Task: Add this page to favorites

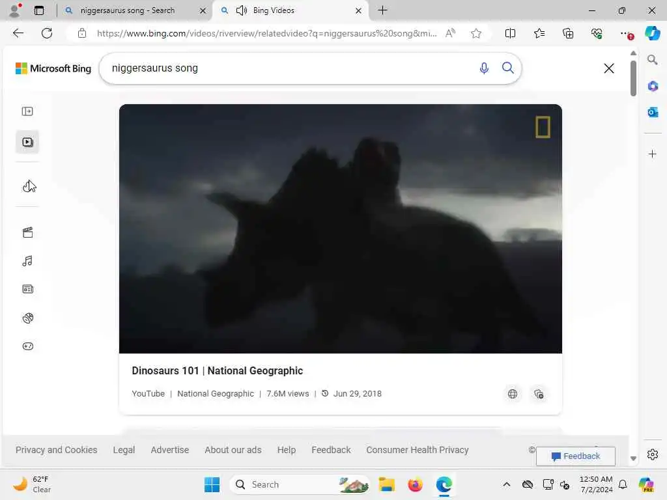Action: click(476, 33)
